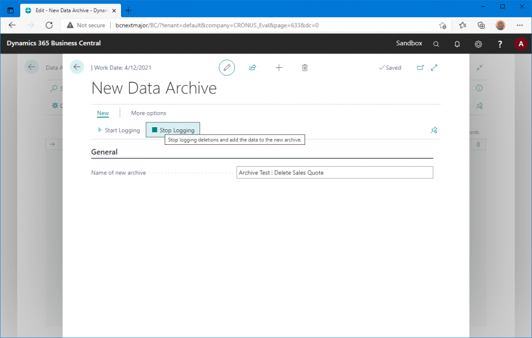This screenshot has height=338, width=532.
Task: Open the FactBox info icon in the background page
Action: pyautogui.click(x=479, y=88)
